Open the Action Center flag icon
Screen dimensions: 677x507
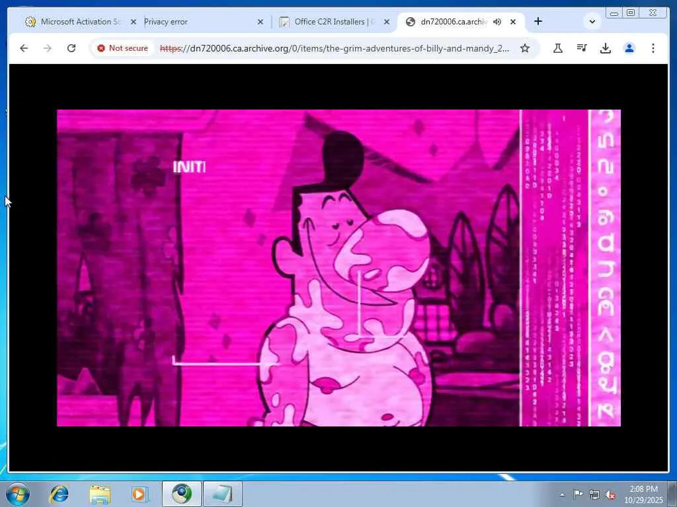578,494
